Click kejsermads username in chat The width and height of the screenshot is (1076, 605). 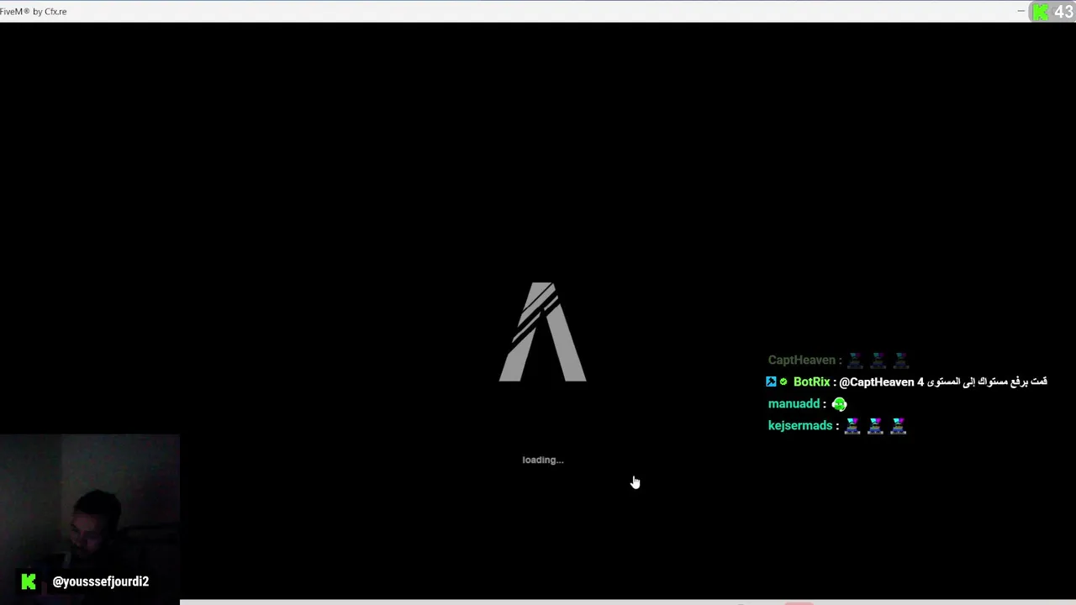(x=800, y=425)
